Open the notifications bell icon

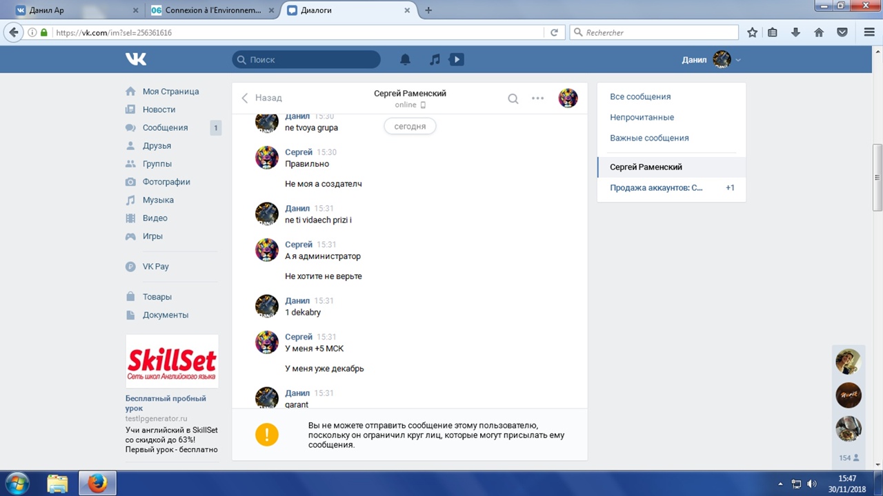coord(406,60)
